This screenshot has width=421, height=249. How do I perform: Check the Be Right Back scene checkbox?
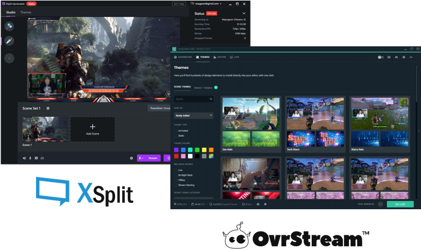(176, 175)
